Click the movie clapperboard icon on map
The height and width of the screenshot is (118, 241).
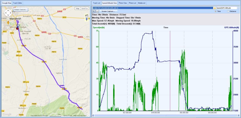click(x=87, y=16)
